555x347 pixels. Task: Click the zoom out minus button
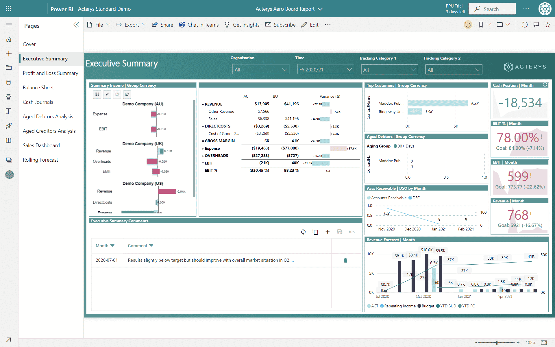(x=476, y=343)
